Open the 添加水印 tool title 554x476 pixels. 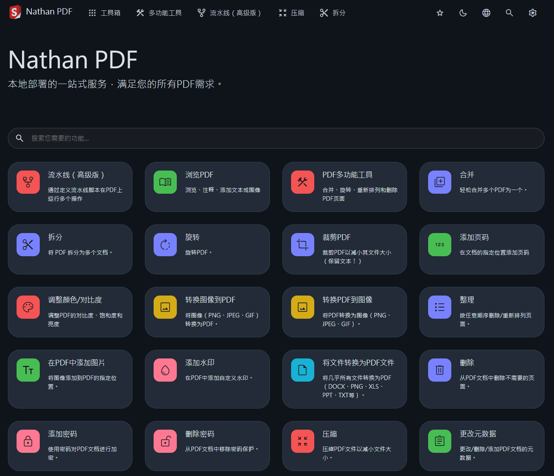tap(200, 363)
